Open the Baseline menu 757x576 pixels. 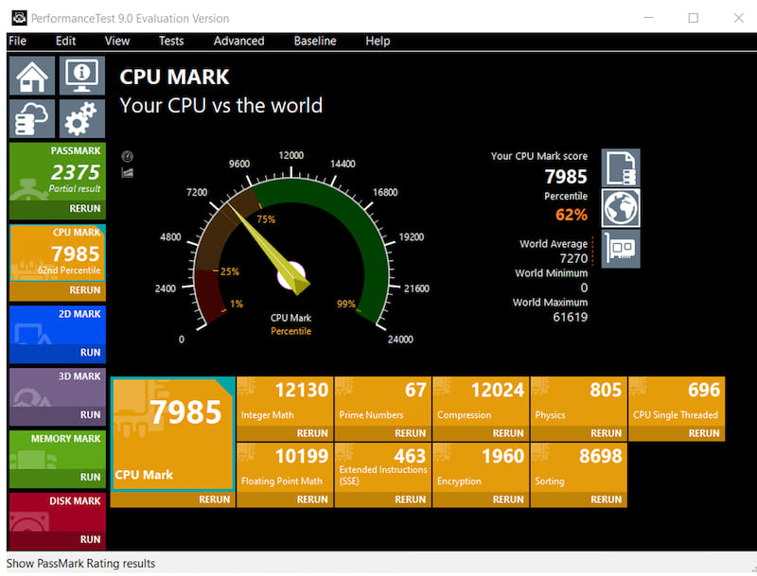tap(315, 41)
